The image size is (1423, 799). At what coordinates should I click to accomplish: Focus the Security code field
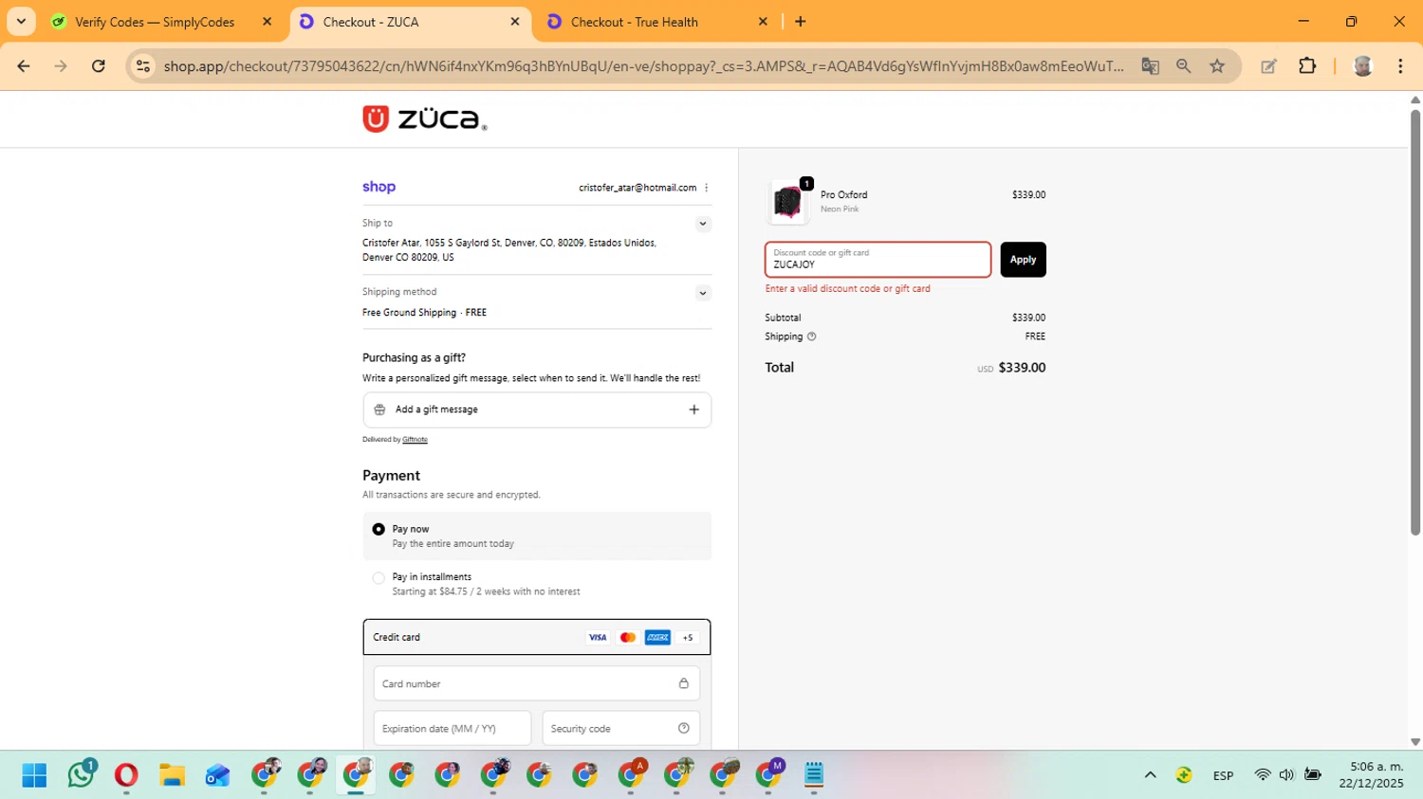(621, 729)
